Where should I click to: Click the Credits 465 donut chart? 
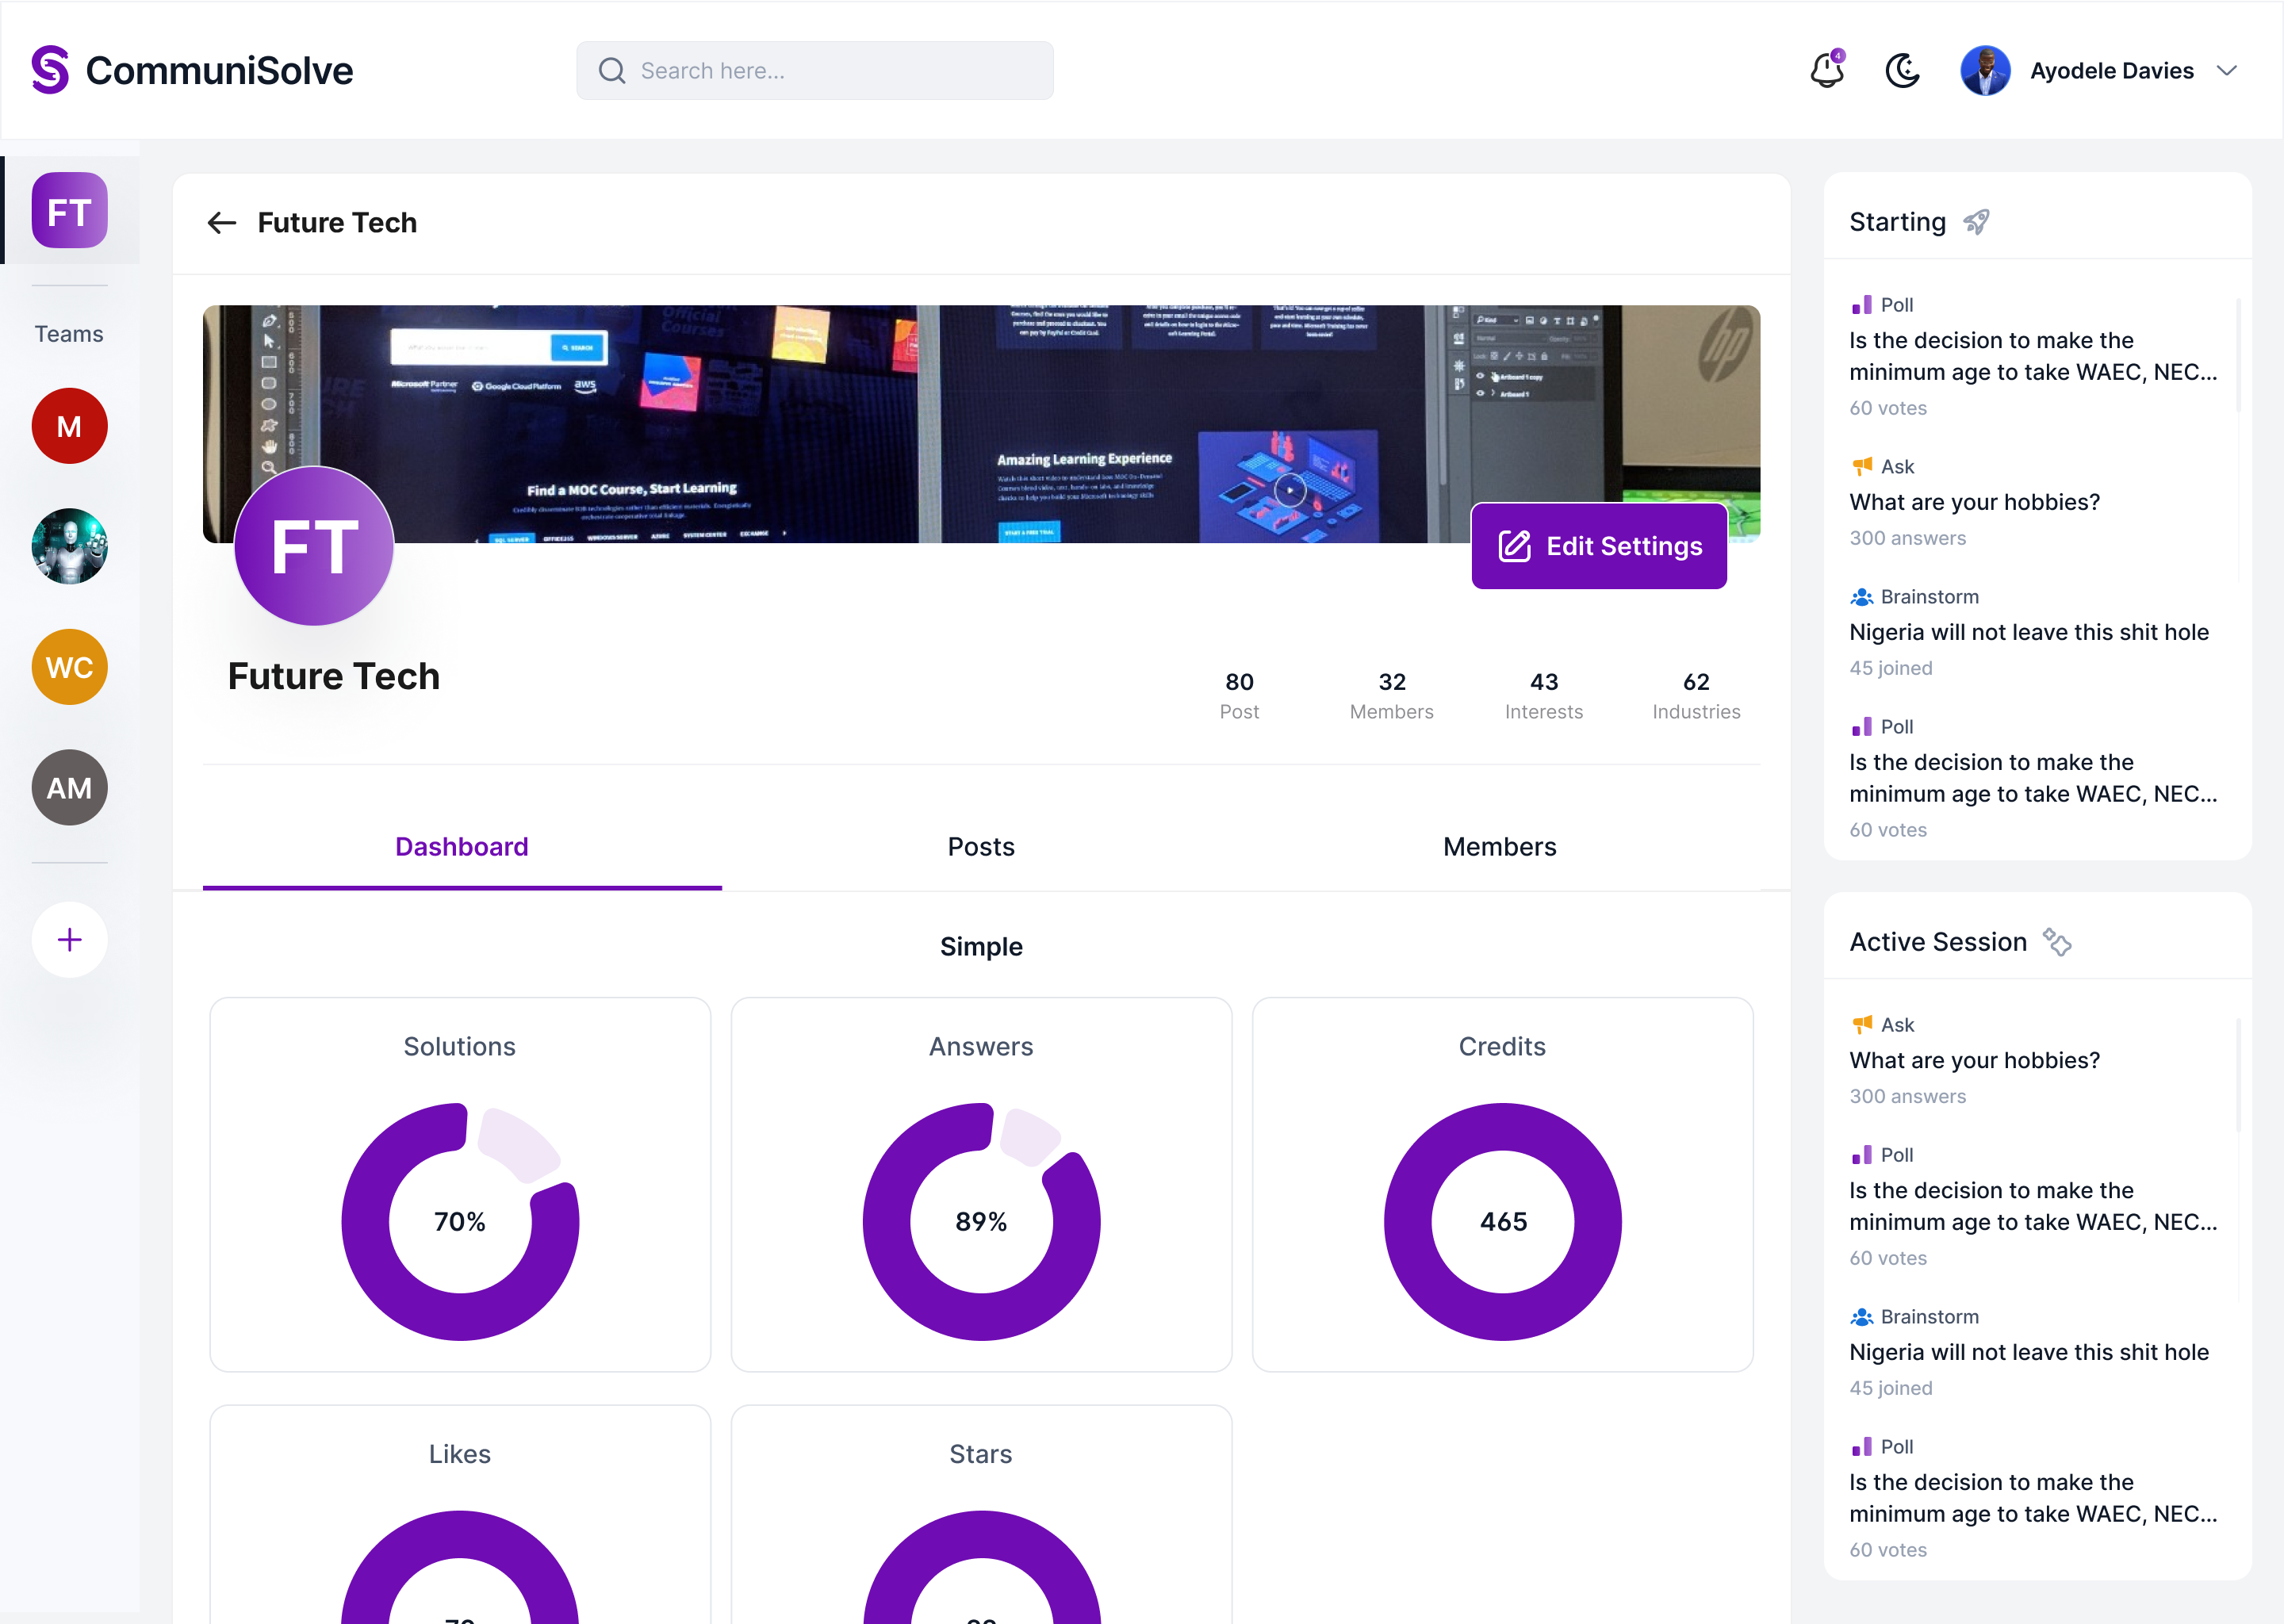(1502, 1221)
